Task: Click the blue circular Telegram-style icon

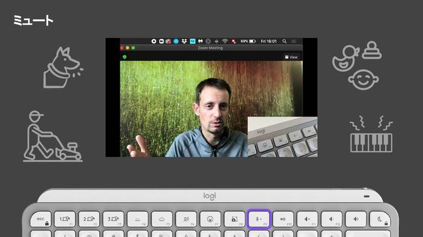Action: point(176,41)
